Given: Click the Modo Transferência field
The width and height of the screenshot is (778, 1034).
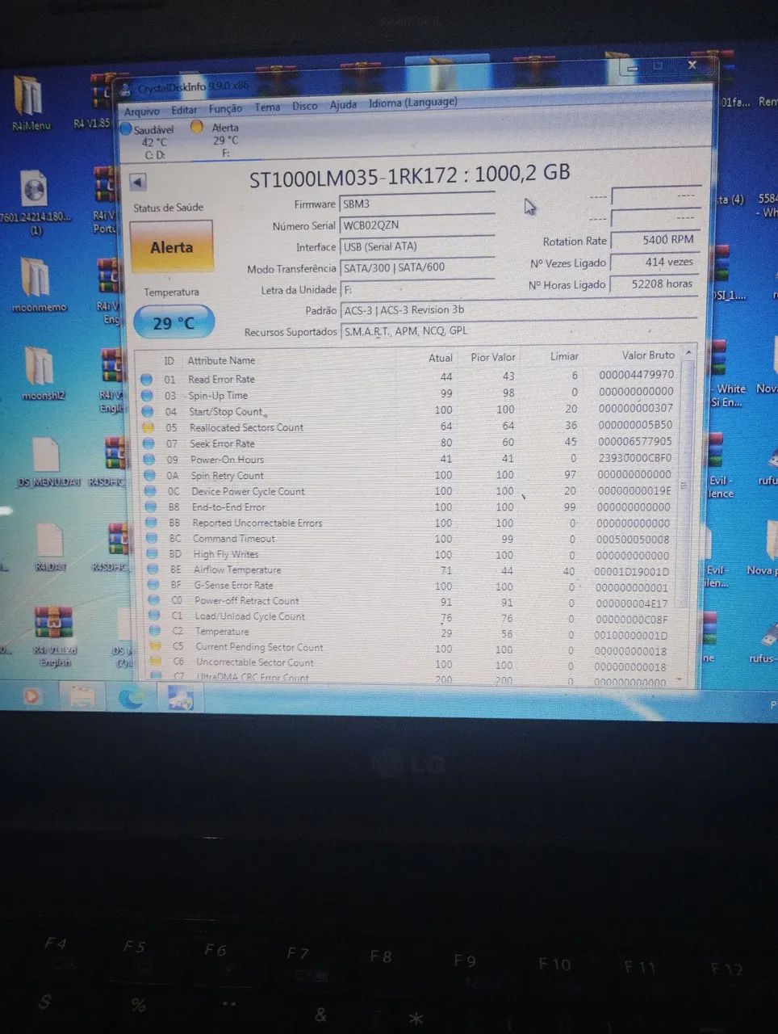Looking at the screenshot, I should [x=417, y=267].
